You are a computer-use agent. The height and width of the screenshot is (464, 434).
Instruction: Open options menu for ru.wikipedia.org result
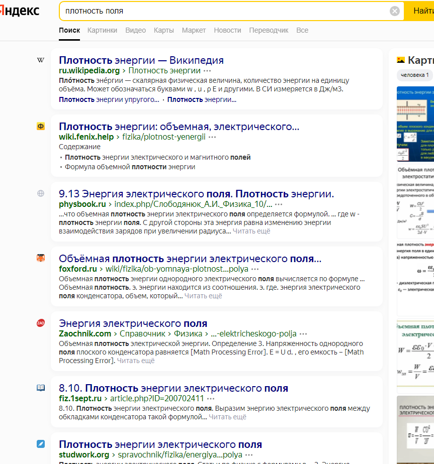tap(207, 71)
